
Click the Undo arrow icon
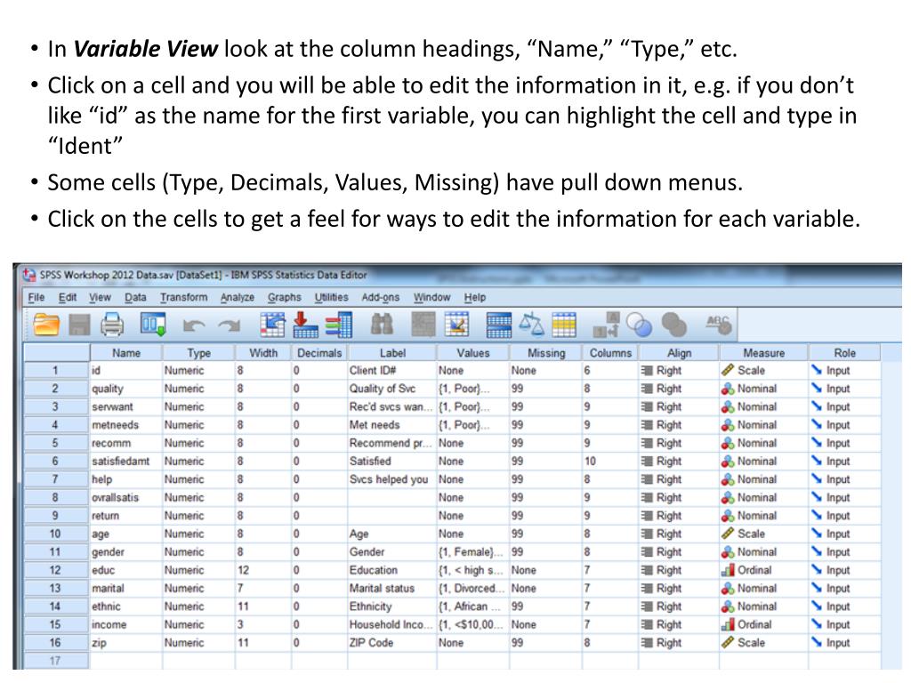193,325
